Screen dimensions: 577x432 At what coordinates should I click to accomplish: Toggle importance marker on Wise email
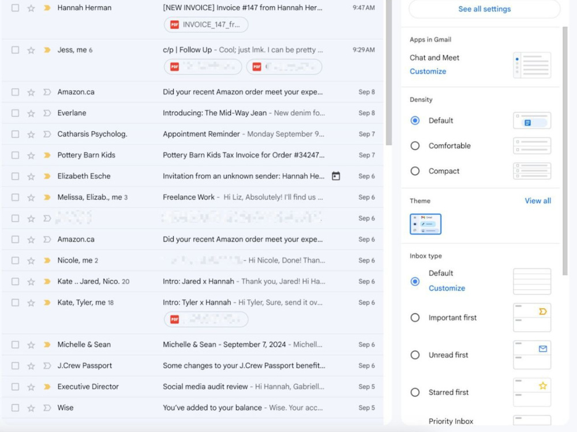pyautogui.click(x=47, y=408)
